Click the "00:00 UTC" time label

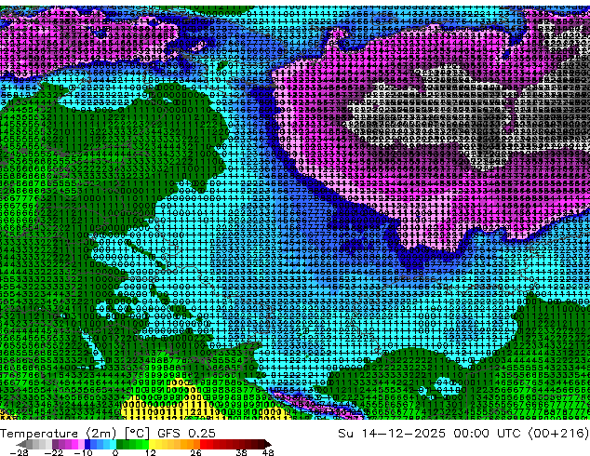(487, 434)
